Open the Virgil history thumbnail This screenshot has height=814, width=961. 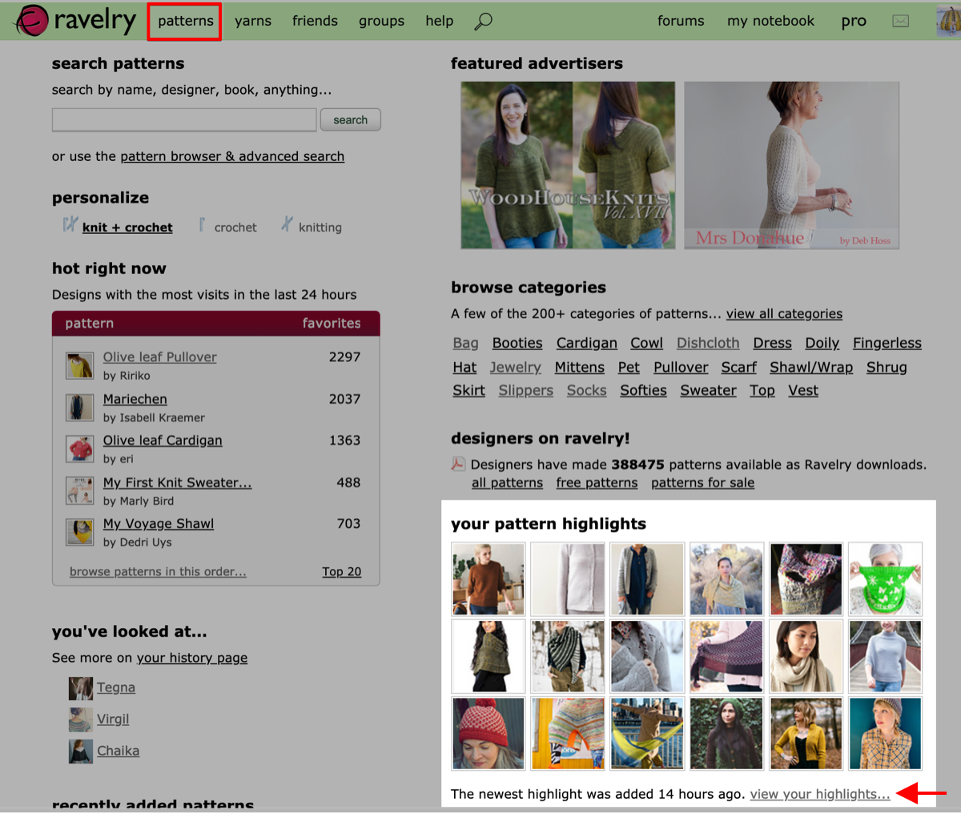(x=80, y=719)
